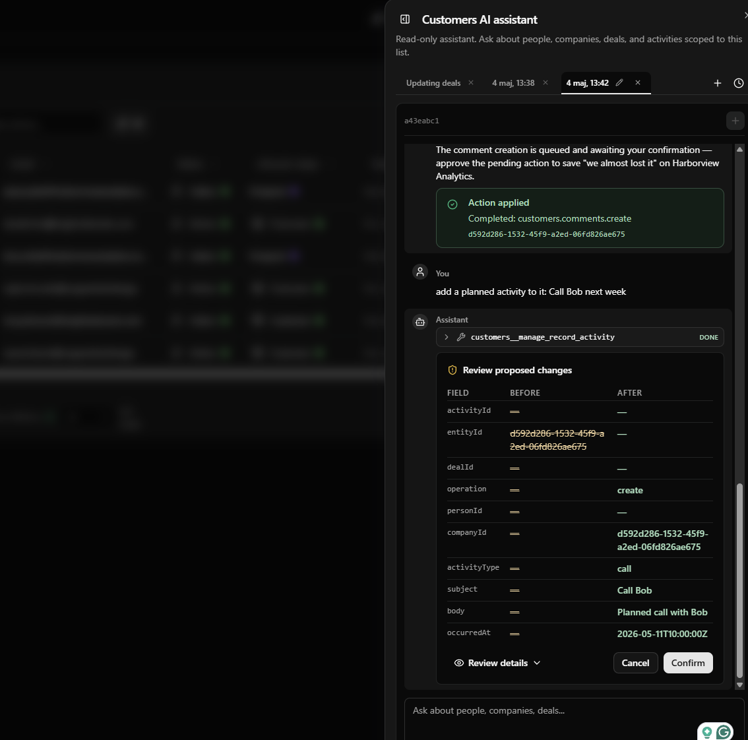Click the eye icon beside Review details
748x740 pixels.
[x=459, y=663]
